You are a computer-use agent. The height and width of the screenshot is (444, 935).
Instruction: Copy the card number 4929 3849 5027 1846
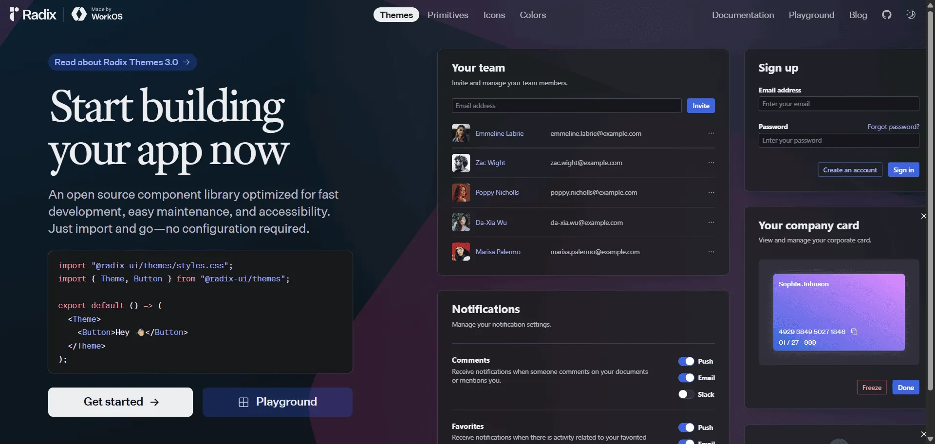(x=854, y=332)
